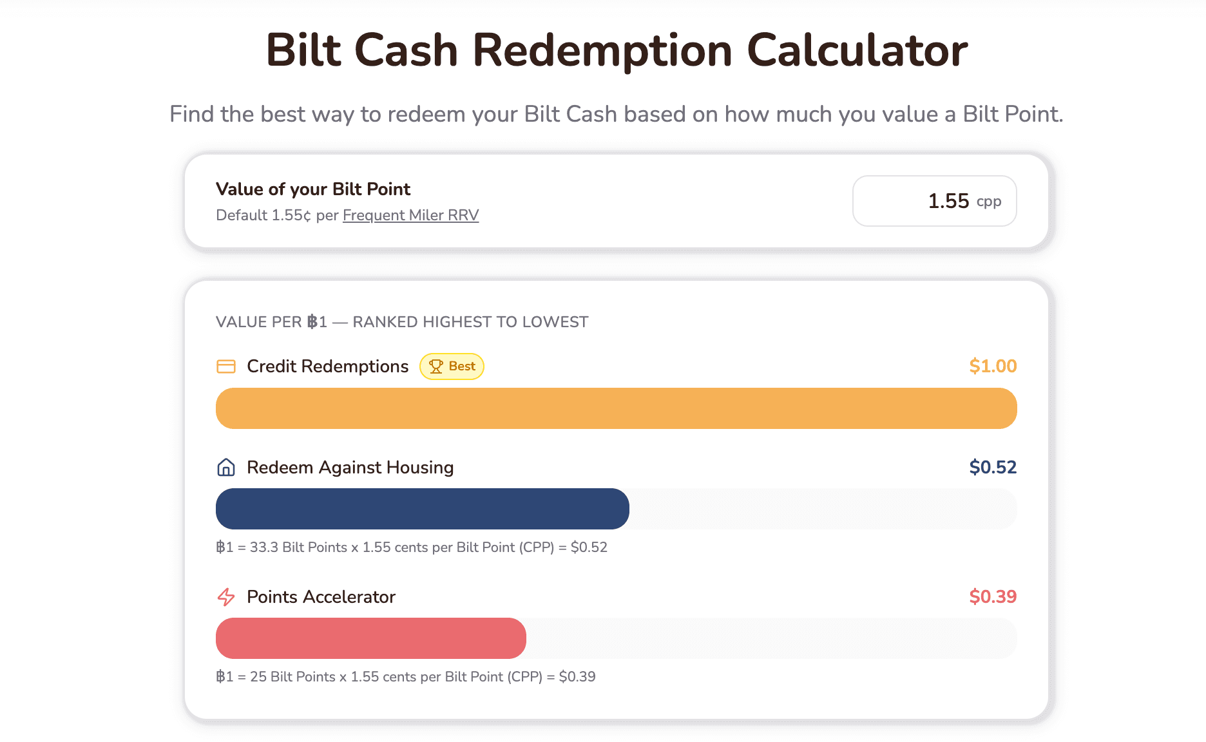
Task: Click the Value of your Bilt Point label
Action: 313,189
